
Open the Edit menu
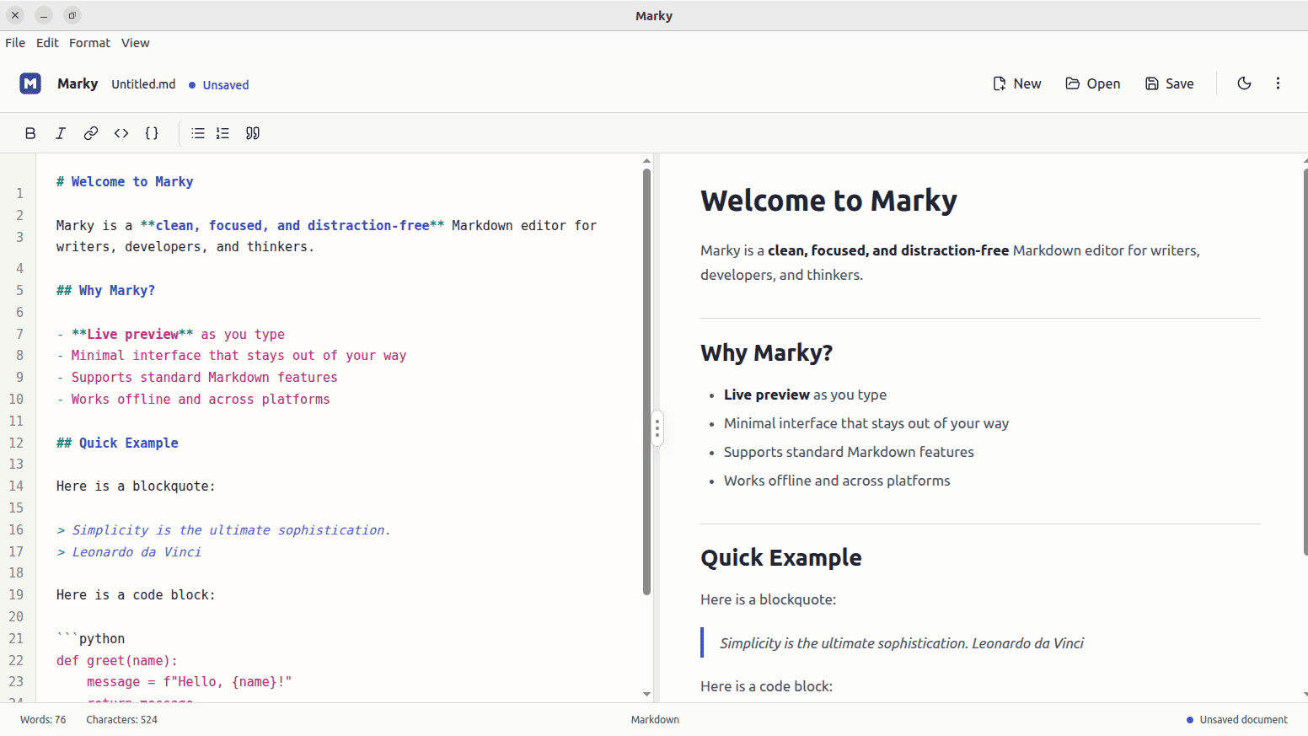coord(47,43)
